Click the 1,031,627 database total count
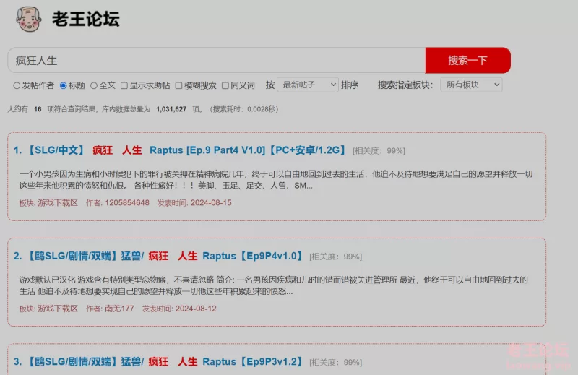Image resolution: width=578 pixels, height=375 pixels. coord(171,109)
